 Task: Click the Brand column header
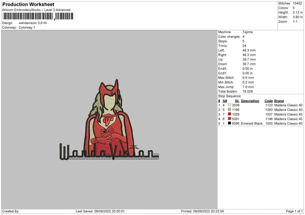[x=279, y=101]
